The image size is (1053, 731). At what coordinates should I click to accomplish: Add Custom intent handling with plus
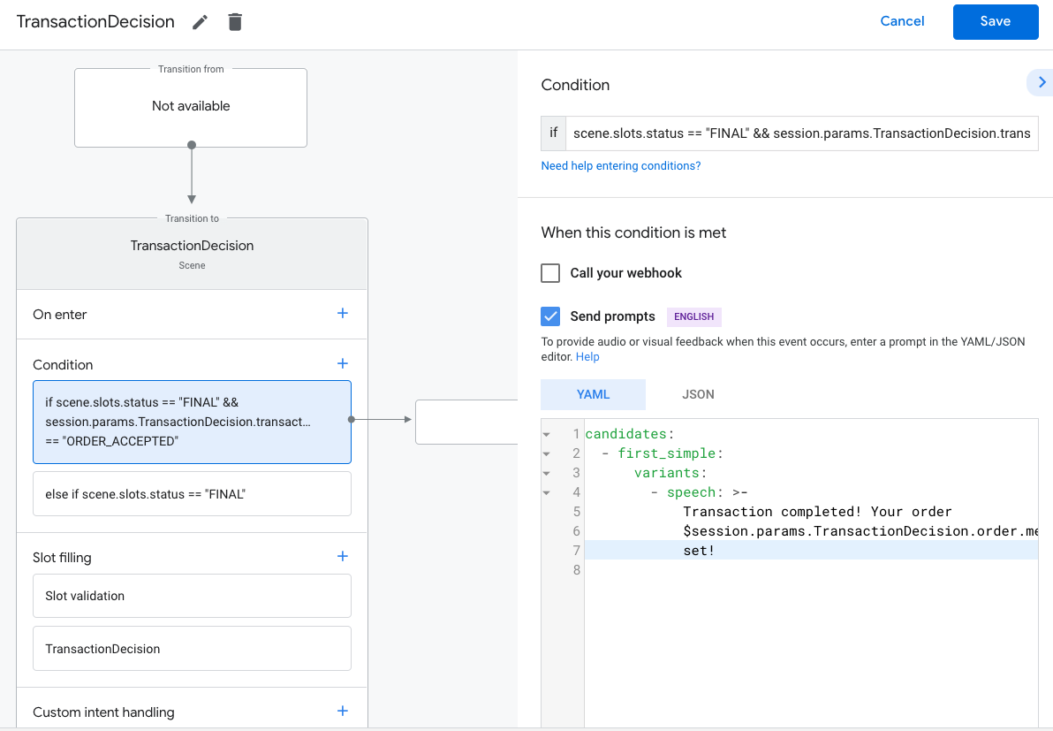(x=343, y=712)
